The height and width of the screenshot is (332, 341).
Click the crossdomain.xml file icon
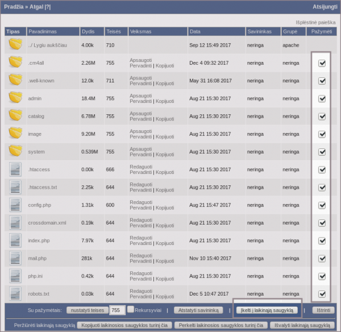click(15, 223)
